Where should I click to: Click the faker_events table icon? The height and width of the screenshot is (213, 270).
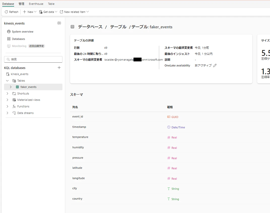pos(17,87)
